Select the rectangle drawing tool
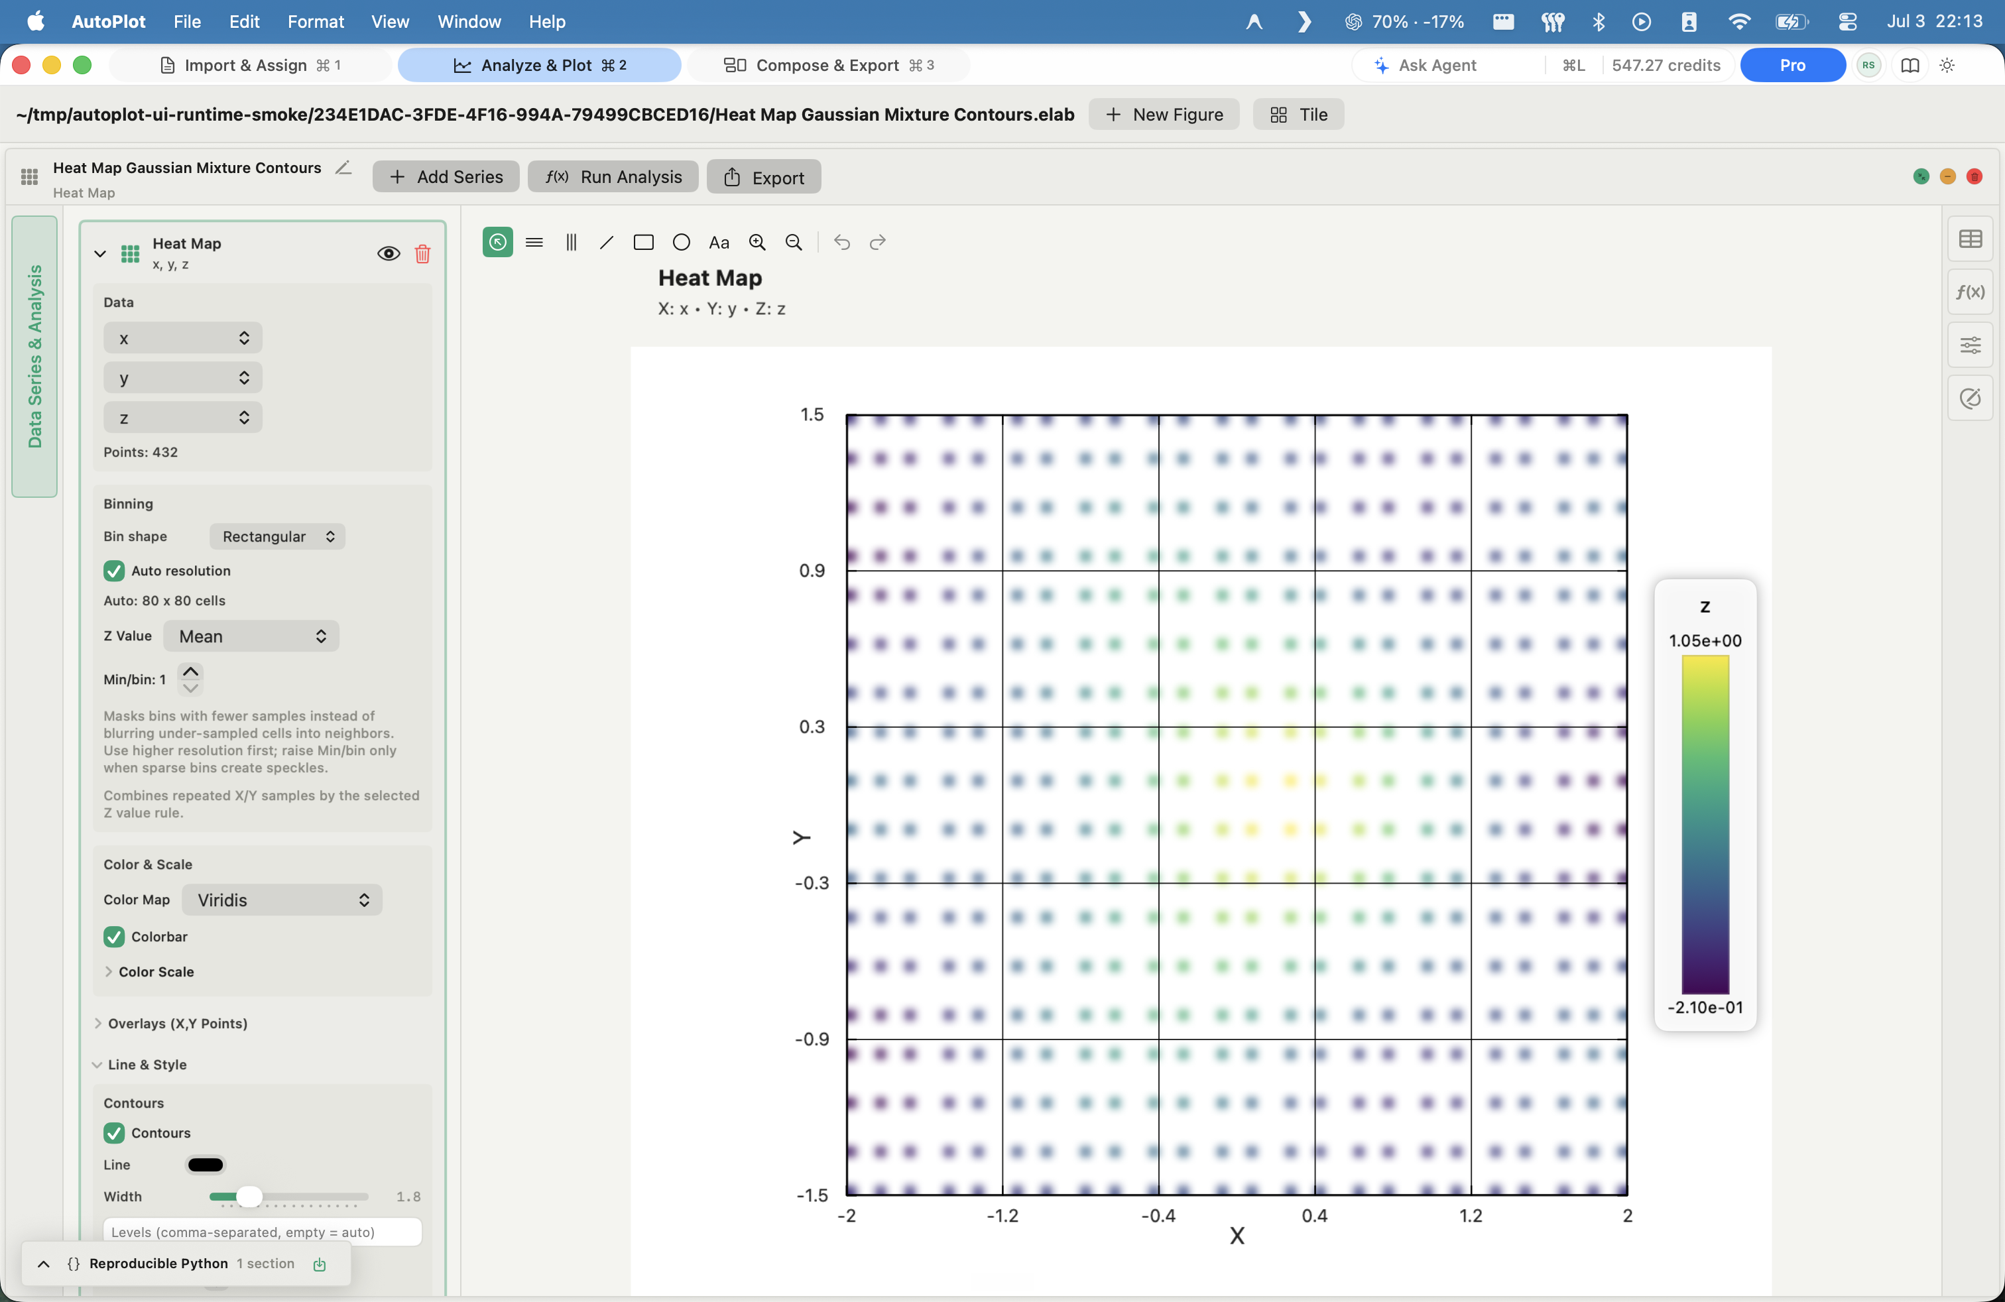This screenshot has width=2005, height=1302. 644,243
